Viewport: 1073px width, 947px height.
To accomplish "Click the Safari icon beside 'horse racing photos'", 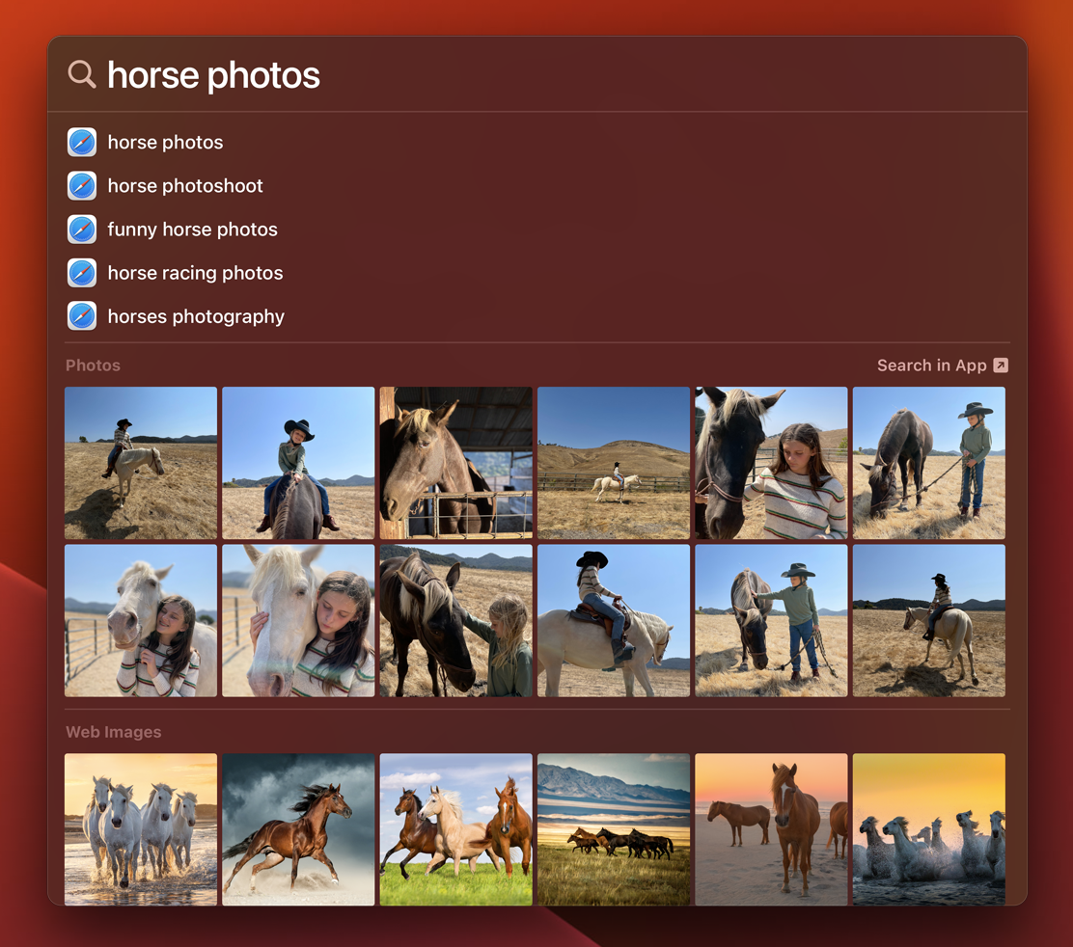I will tap(82, 273).
